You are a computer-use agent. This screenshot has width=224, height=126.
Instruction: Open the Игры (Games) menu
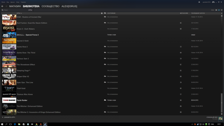pos(18,2)
